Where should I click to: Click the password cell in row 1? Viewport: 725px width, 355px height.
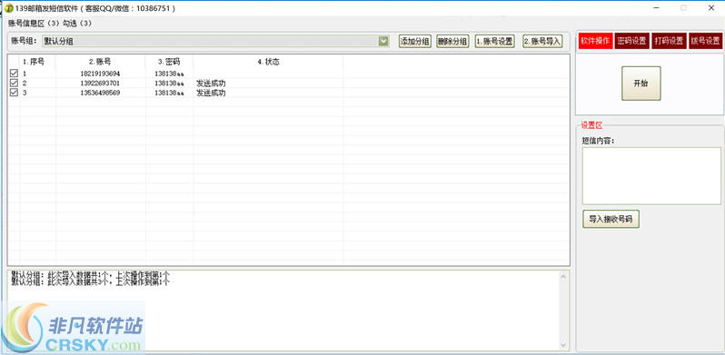click(x=169, y=74)
